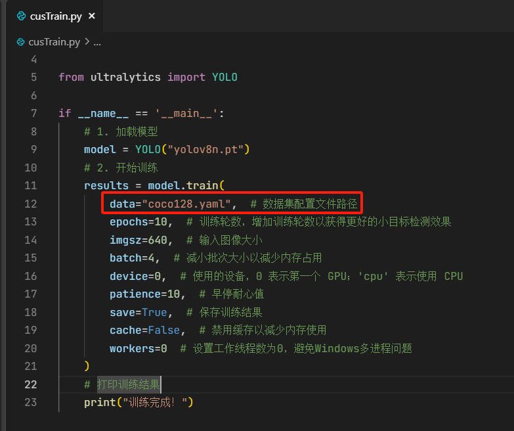This screenshot has width=514, height=431.
Task: Click line number 5 in the gutter
Action: pos(33,78)
